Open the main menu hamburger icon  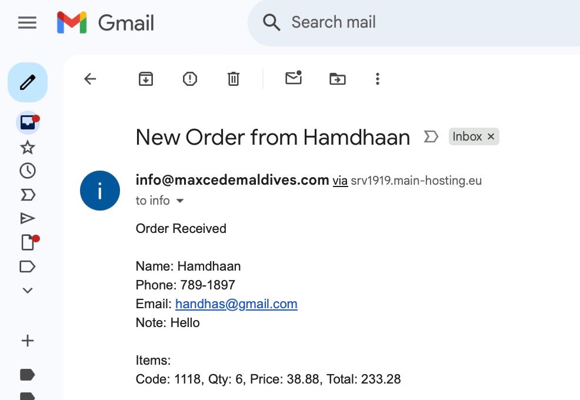28,23
